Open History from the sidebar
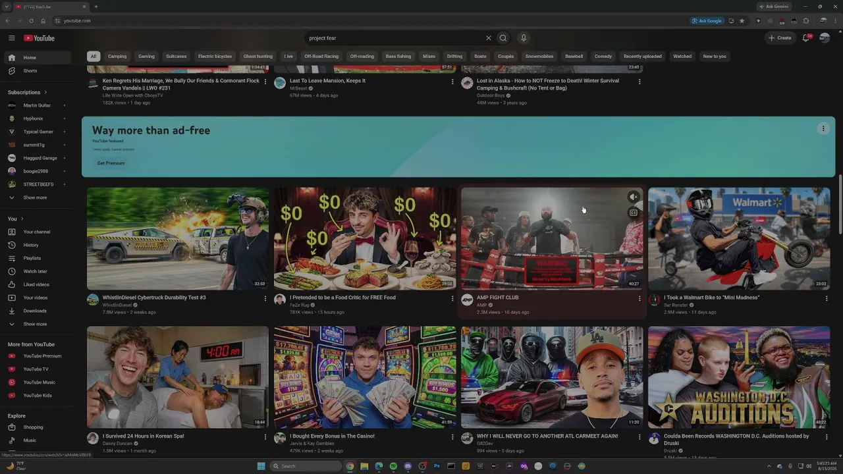This screenshot has height=474, width=843. tap(40, 245)
